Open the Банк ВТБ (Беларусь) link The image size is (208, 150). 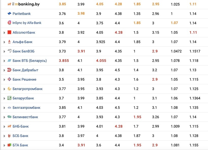coord(29,61)
